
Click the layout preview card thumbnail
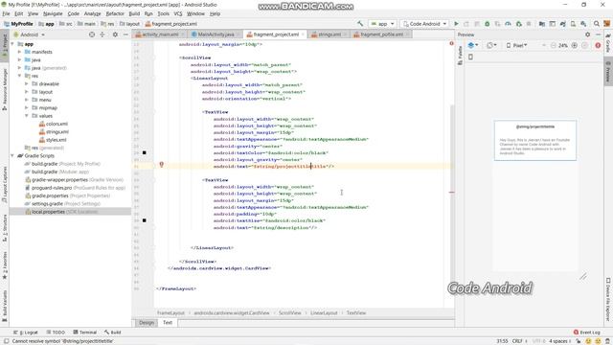(x=535, y=141)
